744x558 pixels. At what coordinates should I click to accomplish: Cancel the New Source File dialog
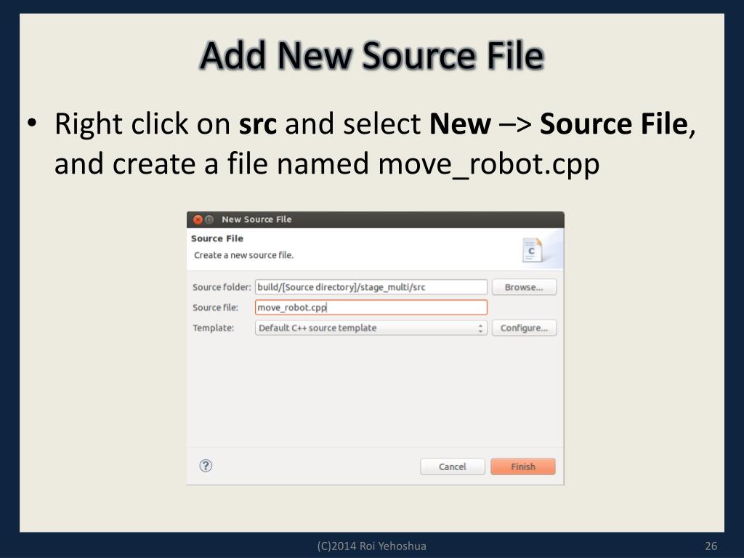(452, 466)
